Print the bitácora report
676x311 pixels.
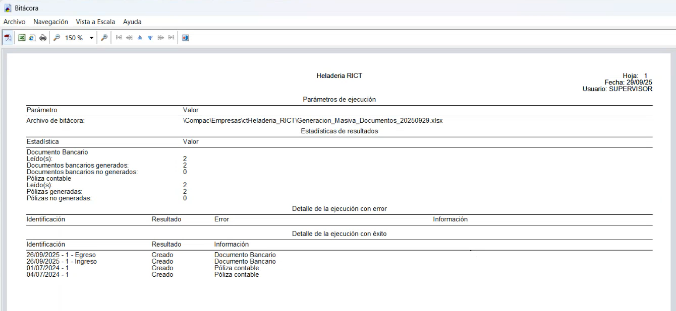point(43,38)
